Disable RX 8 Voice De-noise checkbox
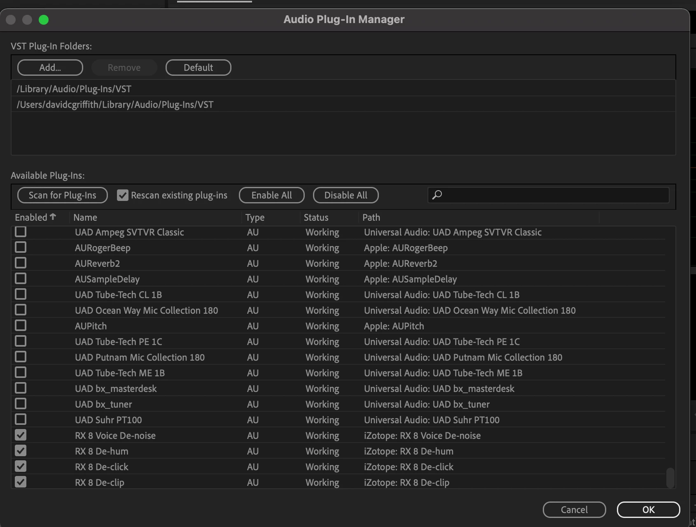 click(21, 435)
